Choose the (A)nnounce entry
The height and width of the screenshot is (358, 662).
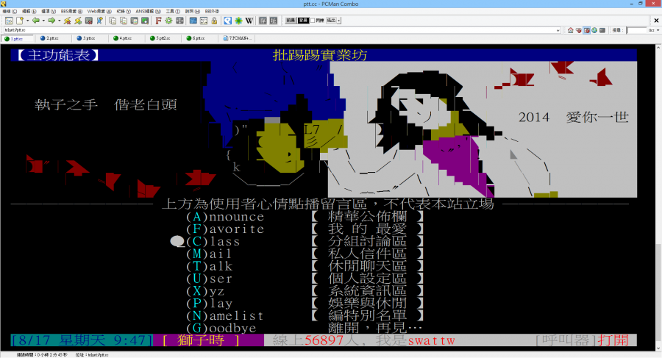(x=224, y=217)
